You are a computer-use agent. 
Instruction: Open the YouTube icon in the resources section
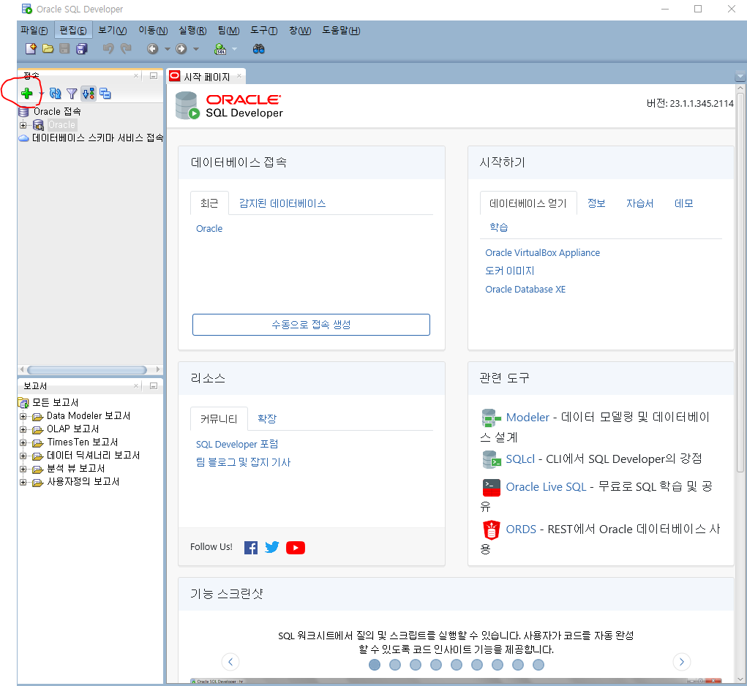tap(296, 547)
